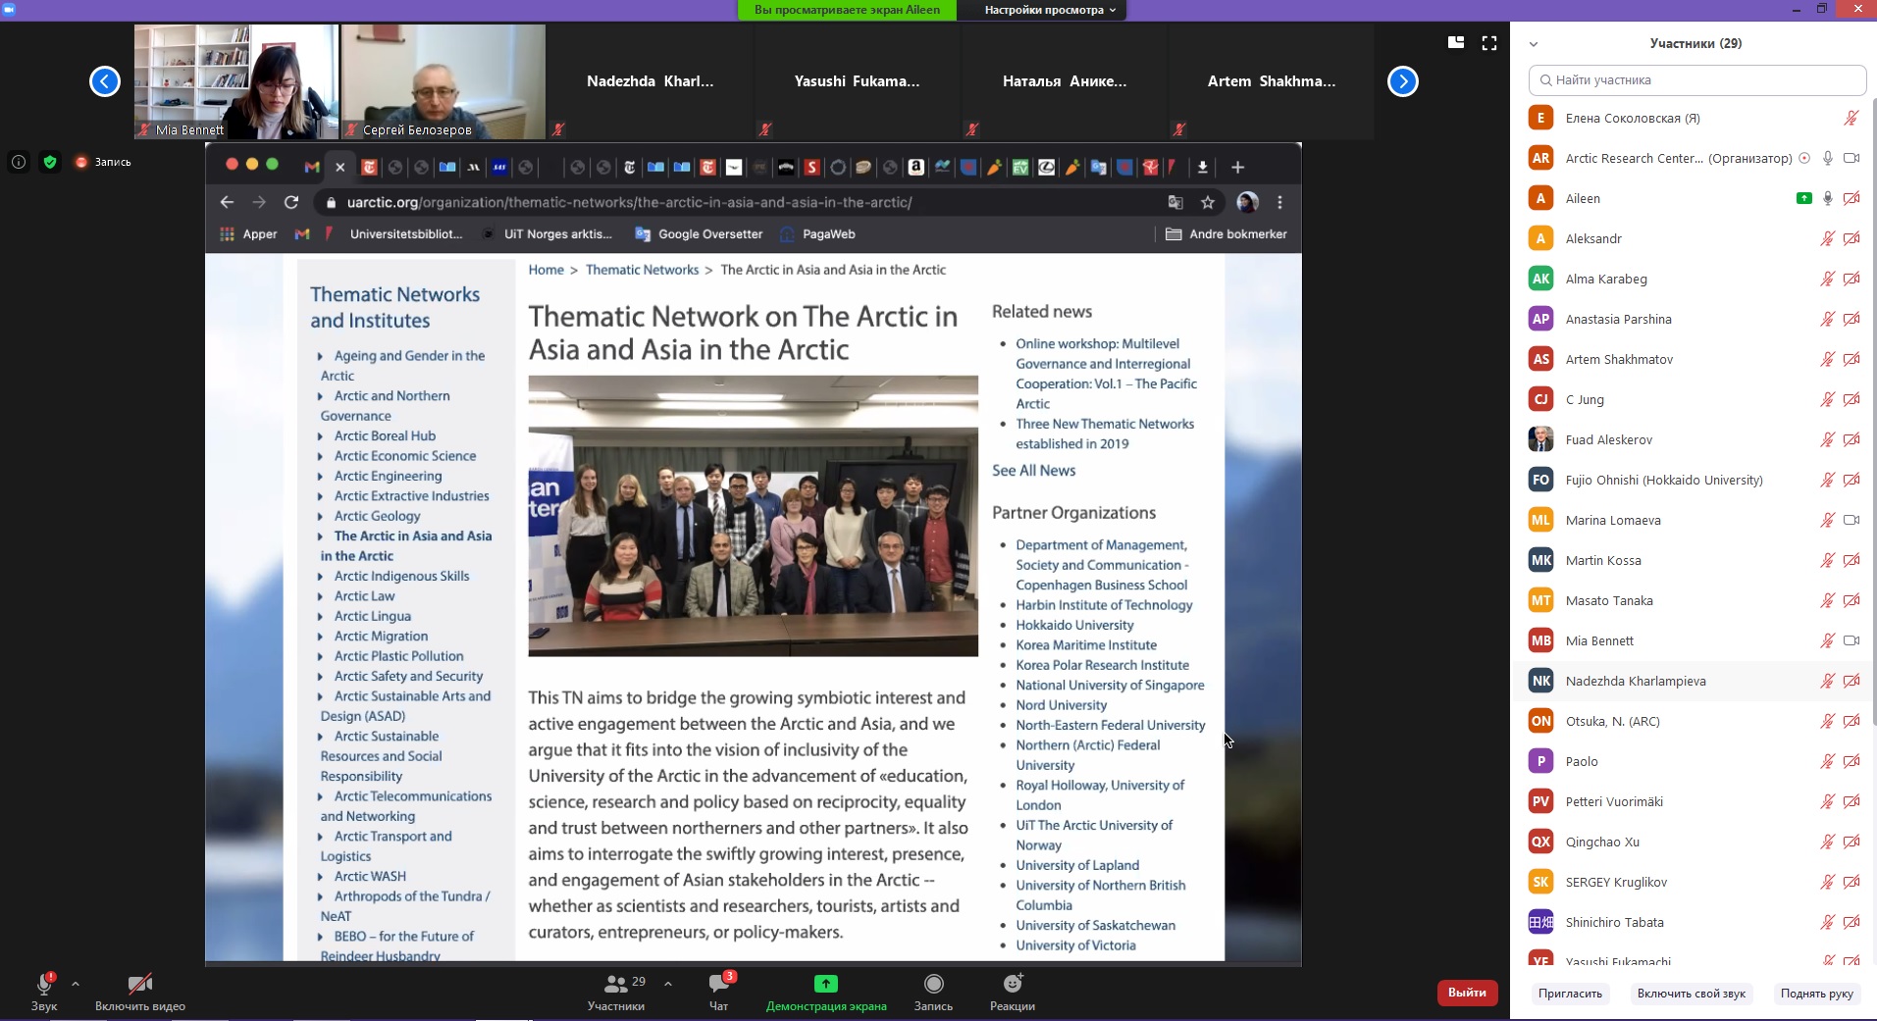Screen dimensions: 1877x1021
Task: Toggle Елена Соколовская muted microphone icon
Action: point(1851,118)
